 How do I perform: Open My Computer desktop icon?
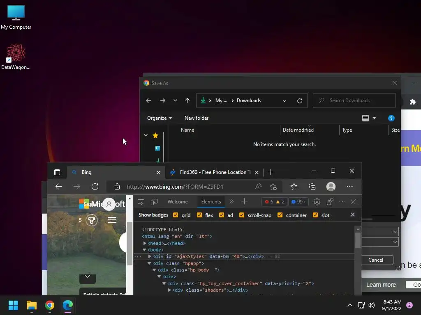[x=16, y=16]
